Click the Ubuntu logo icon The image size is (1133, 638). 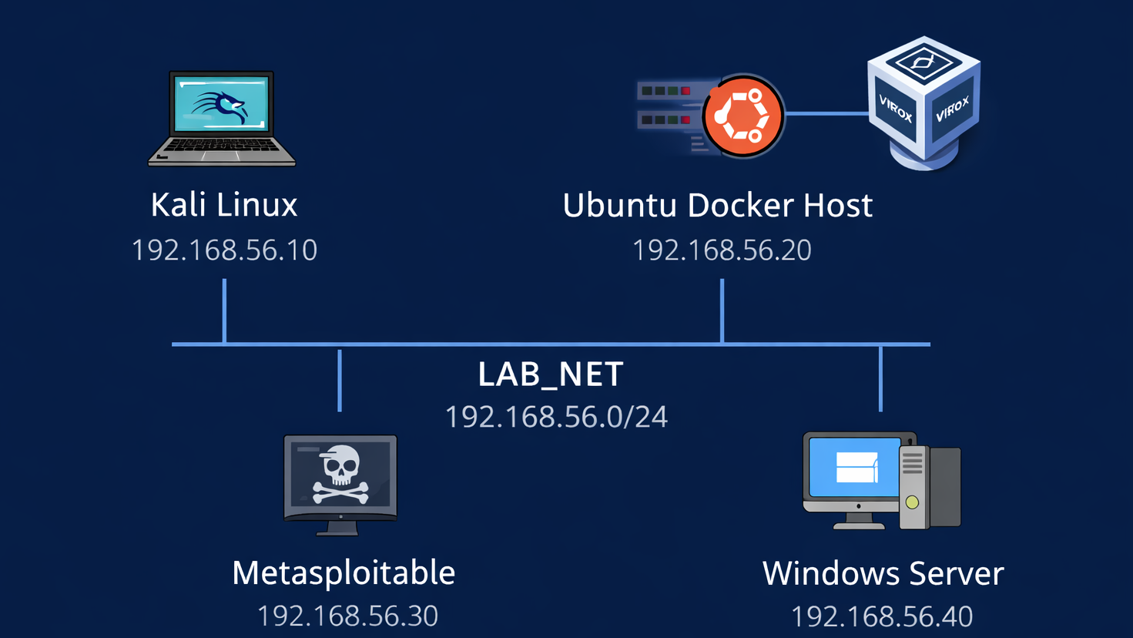coord(742,116)
